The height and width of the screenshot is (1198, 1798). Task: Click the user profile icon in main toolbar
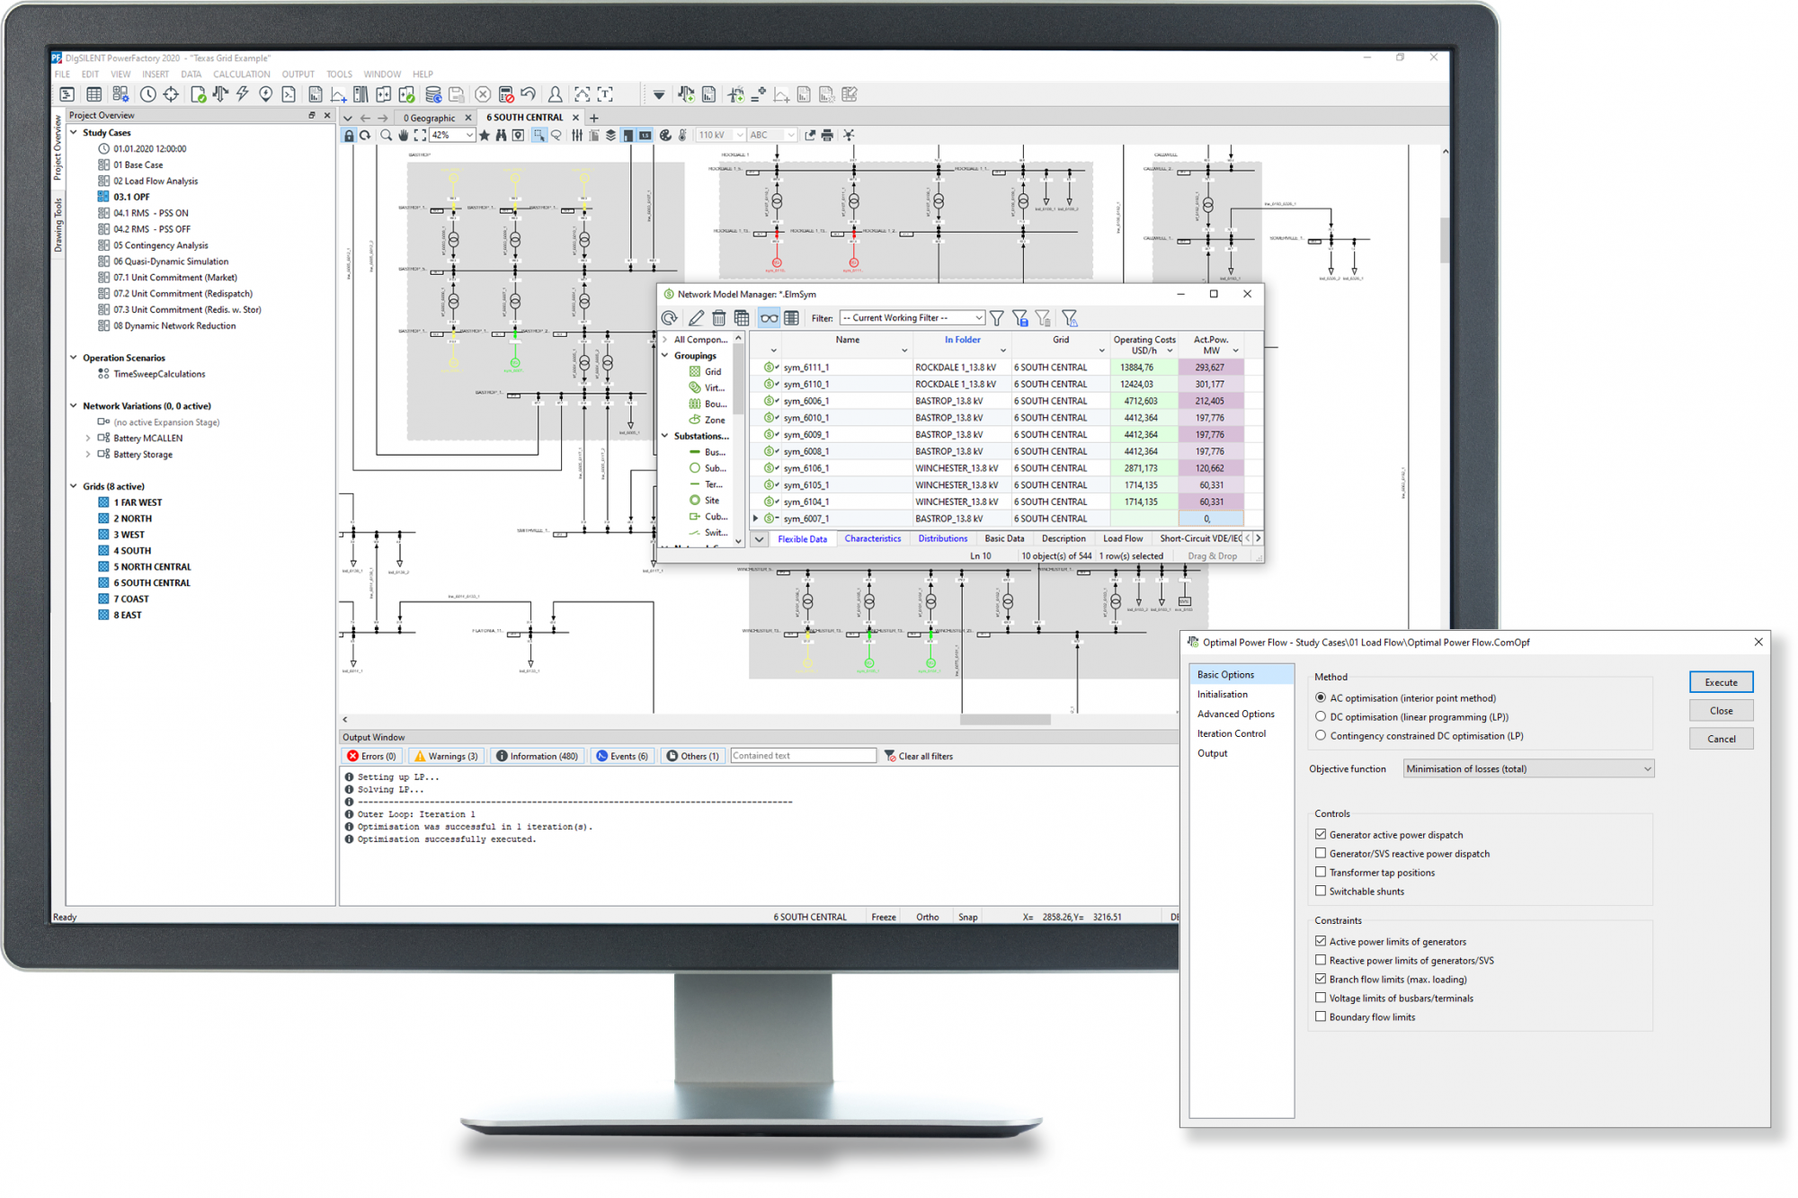point(556,94)
